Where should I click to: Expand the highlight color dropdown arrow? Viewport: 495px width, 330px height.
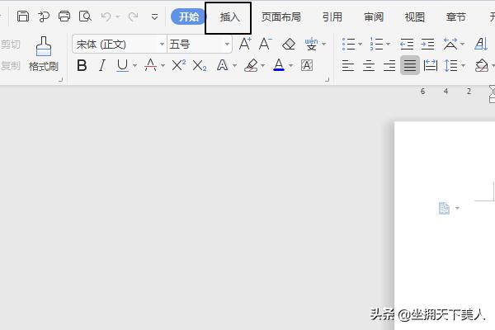[262, 66]
